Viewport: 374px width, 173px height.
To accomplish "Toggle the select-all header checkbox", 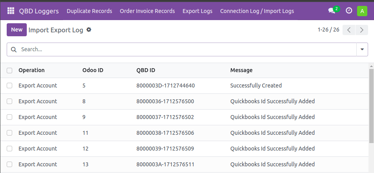I will pos(9,71).
